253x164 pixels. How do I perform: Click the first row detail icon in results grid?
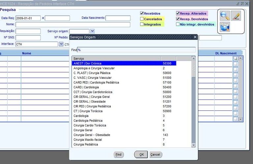[235, 58]
